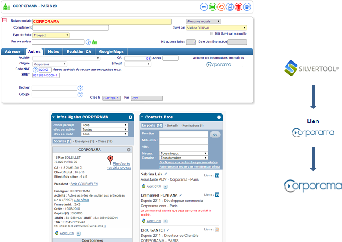
Task: Open Suivi par Valérie DORVAL dropdown
Action: 216,28
